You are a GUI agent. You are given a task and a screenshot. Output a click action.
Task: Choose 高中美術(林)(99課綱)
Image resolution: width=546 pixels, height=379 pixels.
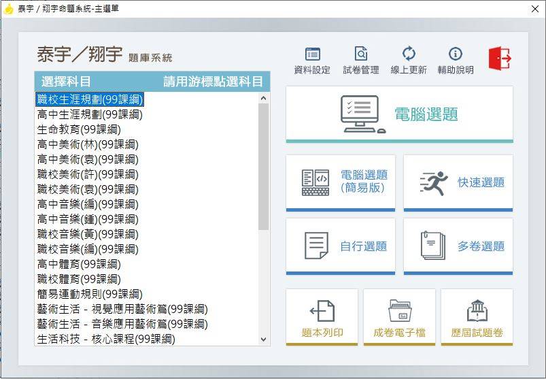[88, 144]
